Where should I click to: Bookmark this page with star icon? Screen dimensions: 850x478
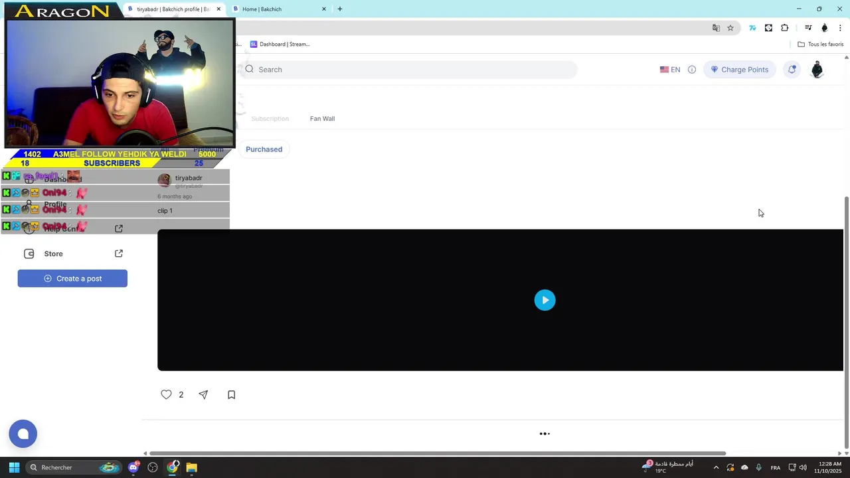coord(730,28)
